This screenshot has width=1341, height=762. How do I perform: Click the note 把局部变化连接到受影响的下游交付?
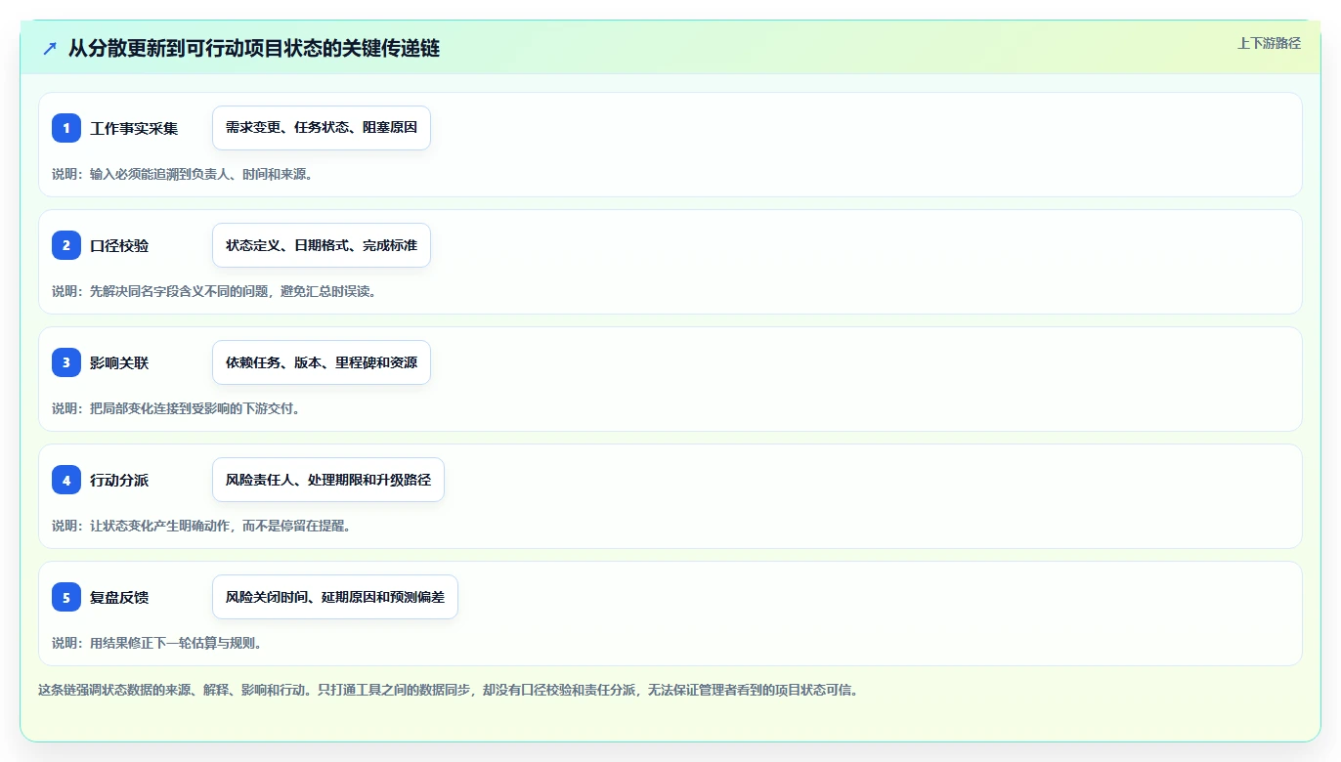pyautogui.click(x=176, y=408)
